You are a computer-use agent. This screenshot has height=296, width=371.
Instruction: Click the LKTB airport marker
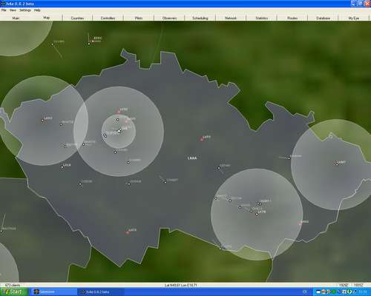pyautogui.click(x=257, y=215)
